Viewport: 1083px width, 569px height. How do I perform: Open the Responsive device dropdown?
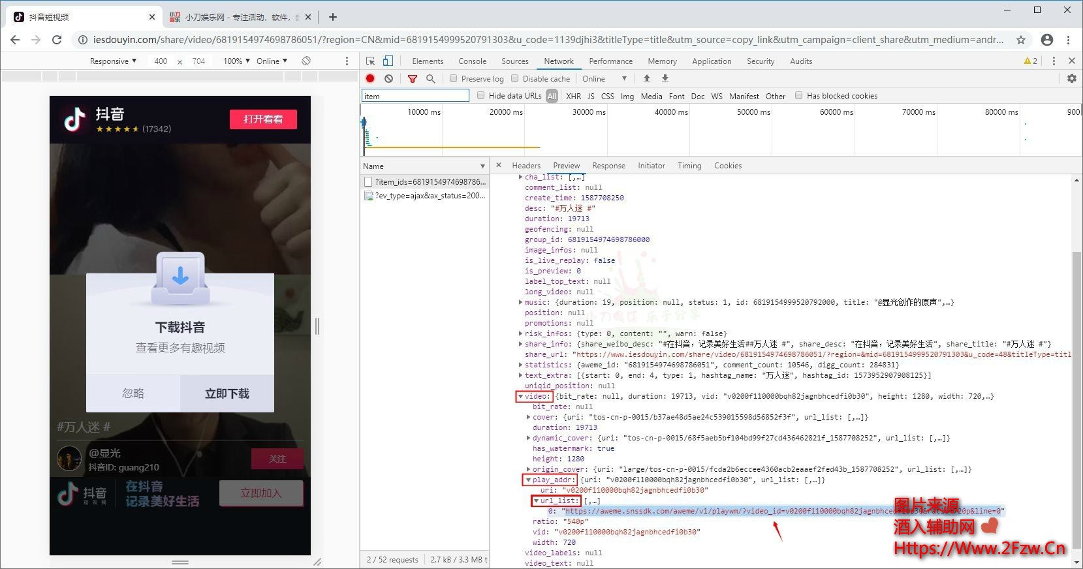pos(113,61)
